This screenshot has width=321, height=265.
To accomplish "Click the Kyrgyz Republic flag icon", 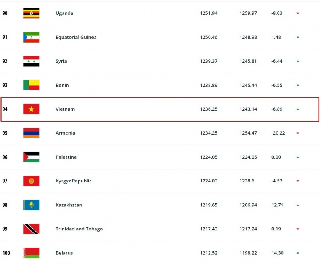I will (x=31, y=181).
